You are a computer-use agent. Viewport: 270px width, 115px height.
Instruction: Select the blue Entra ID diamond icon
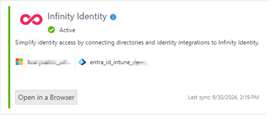coord(82,62)
